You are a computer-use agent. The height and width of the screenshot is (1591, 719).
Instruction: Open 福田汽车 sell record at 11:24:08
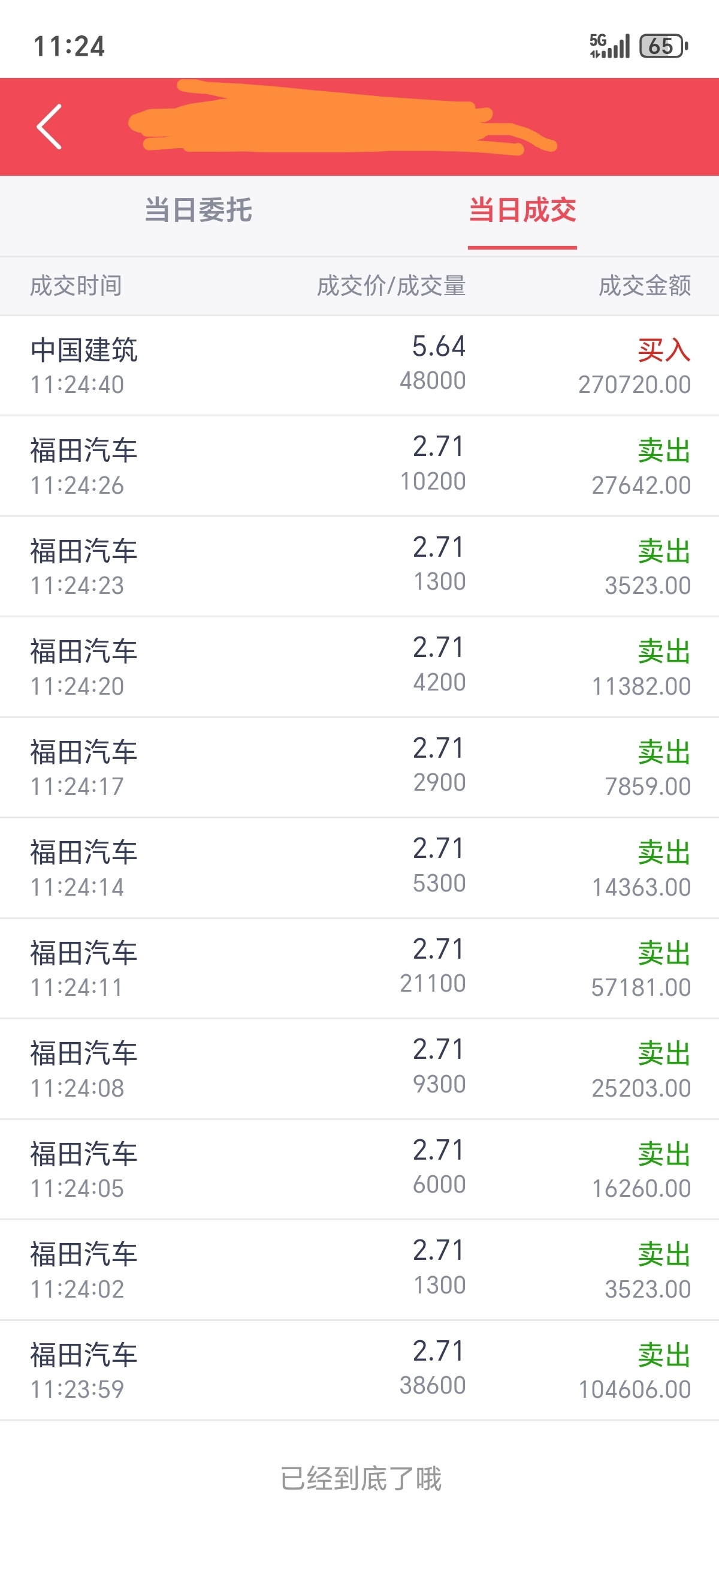(359, 1069)
